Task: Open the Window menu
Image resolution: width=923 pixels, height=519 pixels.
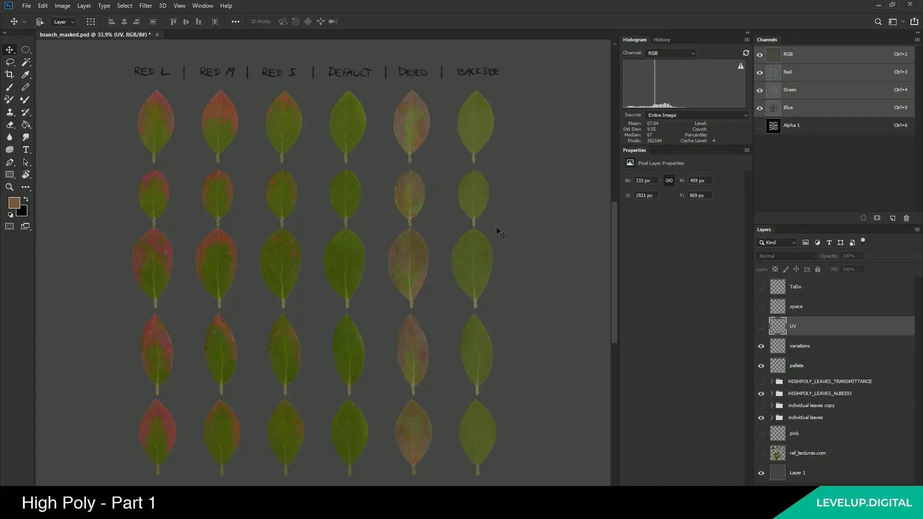Action: pyautogui.click(x=202, y=6)
